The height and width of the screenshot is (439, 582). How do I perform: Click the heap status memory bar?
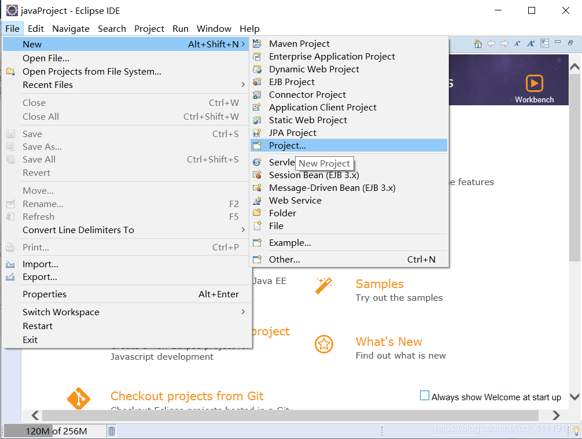tap(55, 431)
